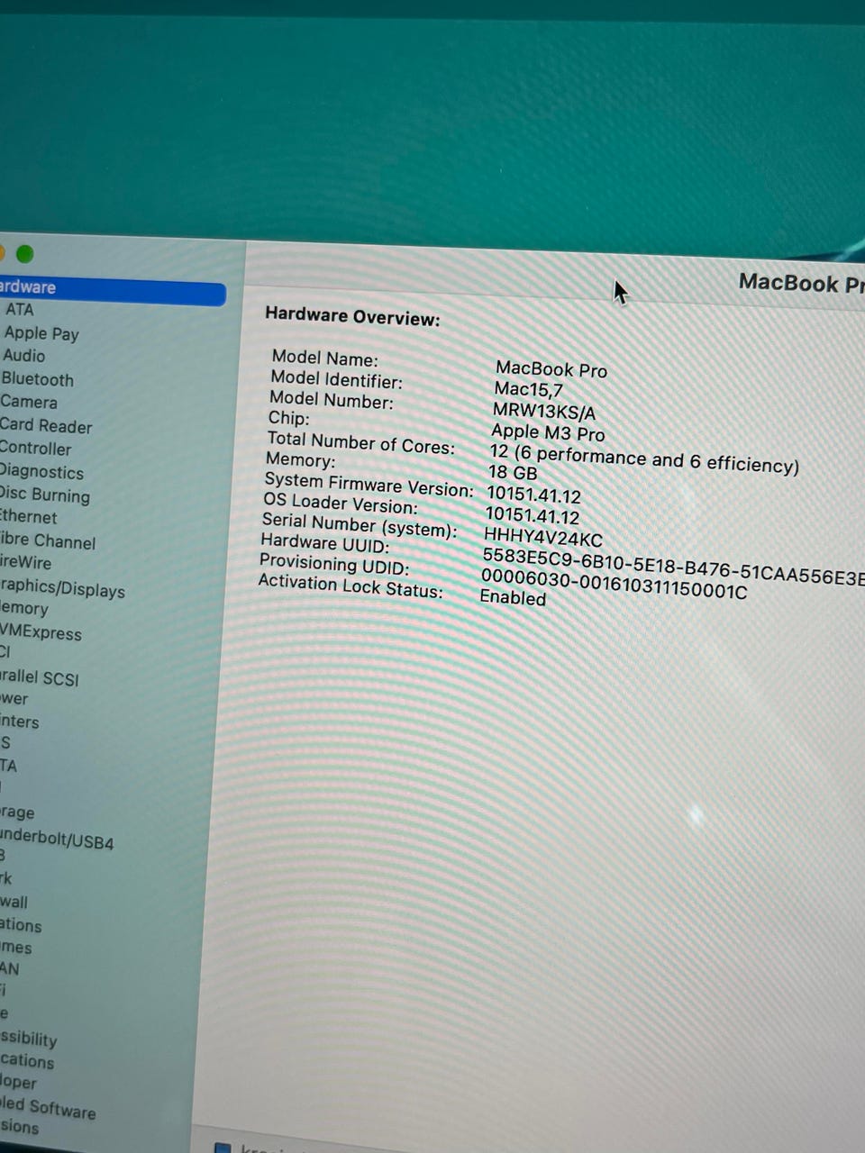Screen dimensions: 865x1153
Task: Open the Fibre Channel entry
Action: click(x=48, y=540)
